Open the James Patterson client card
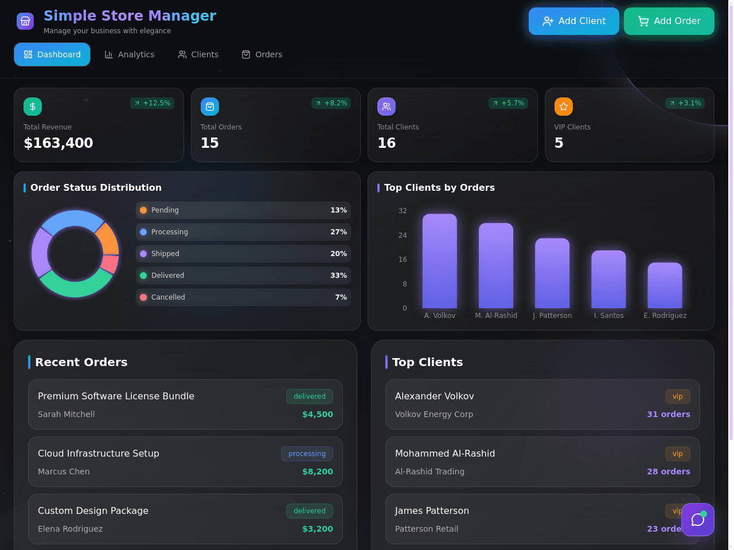This screenshot has width=734, height=550. pyautogui.click(x=542, y=519)
